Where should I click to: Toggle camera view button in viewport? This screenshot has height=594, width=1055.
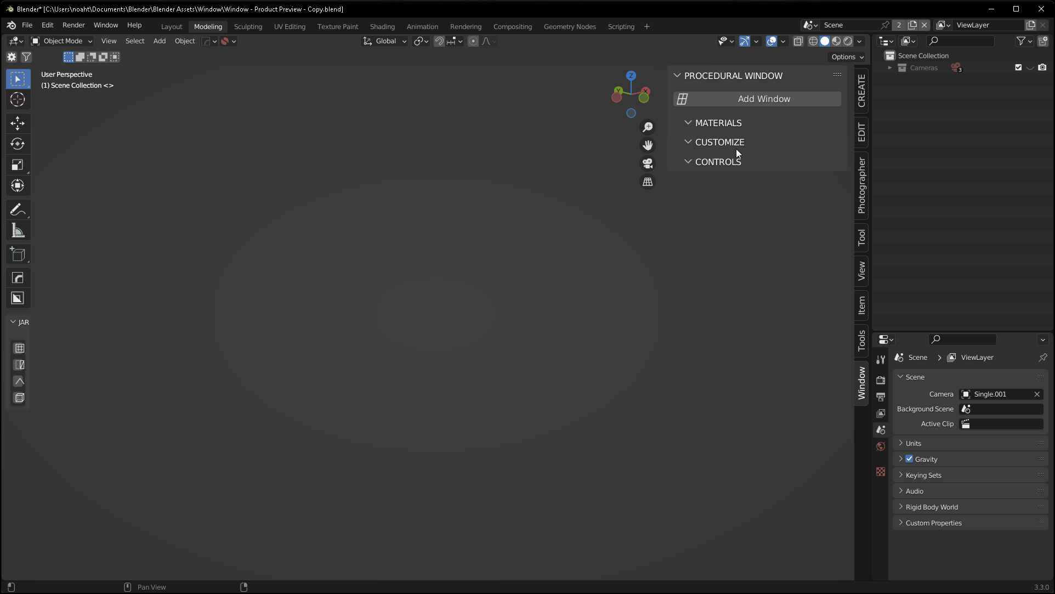pos(648,163)
